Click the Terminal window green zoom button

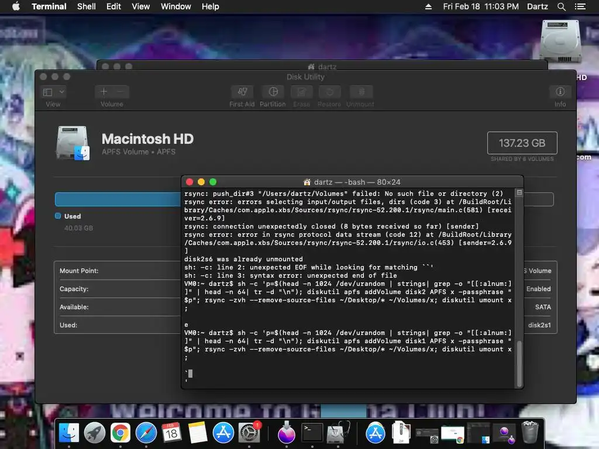coord(213,182)
